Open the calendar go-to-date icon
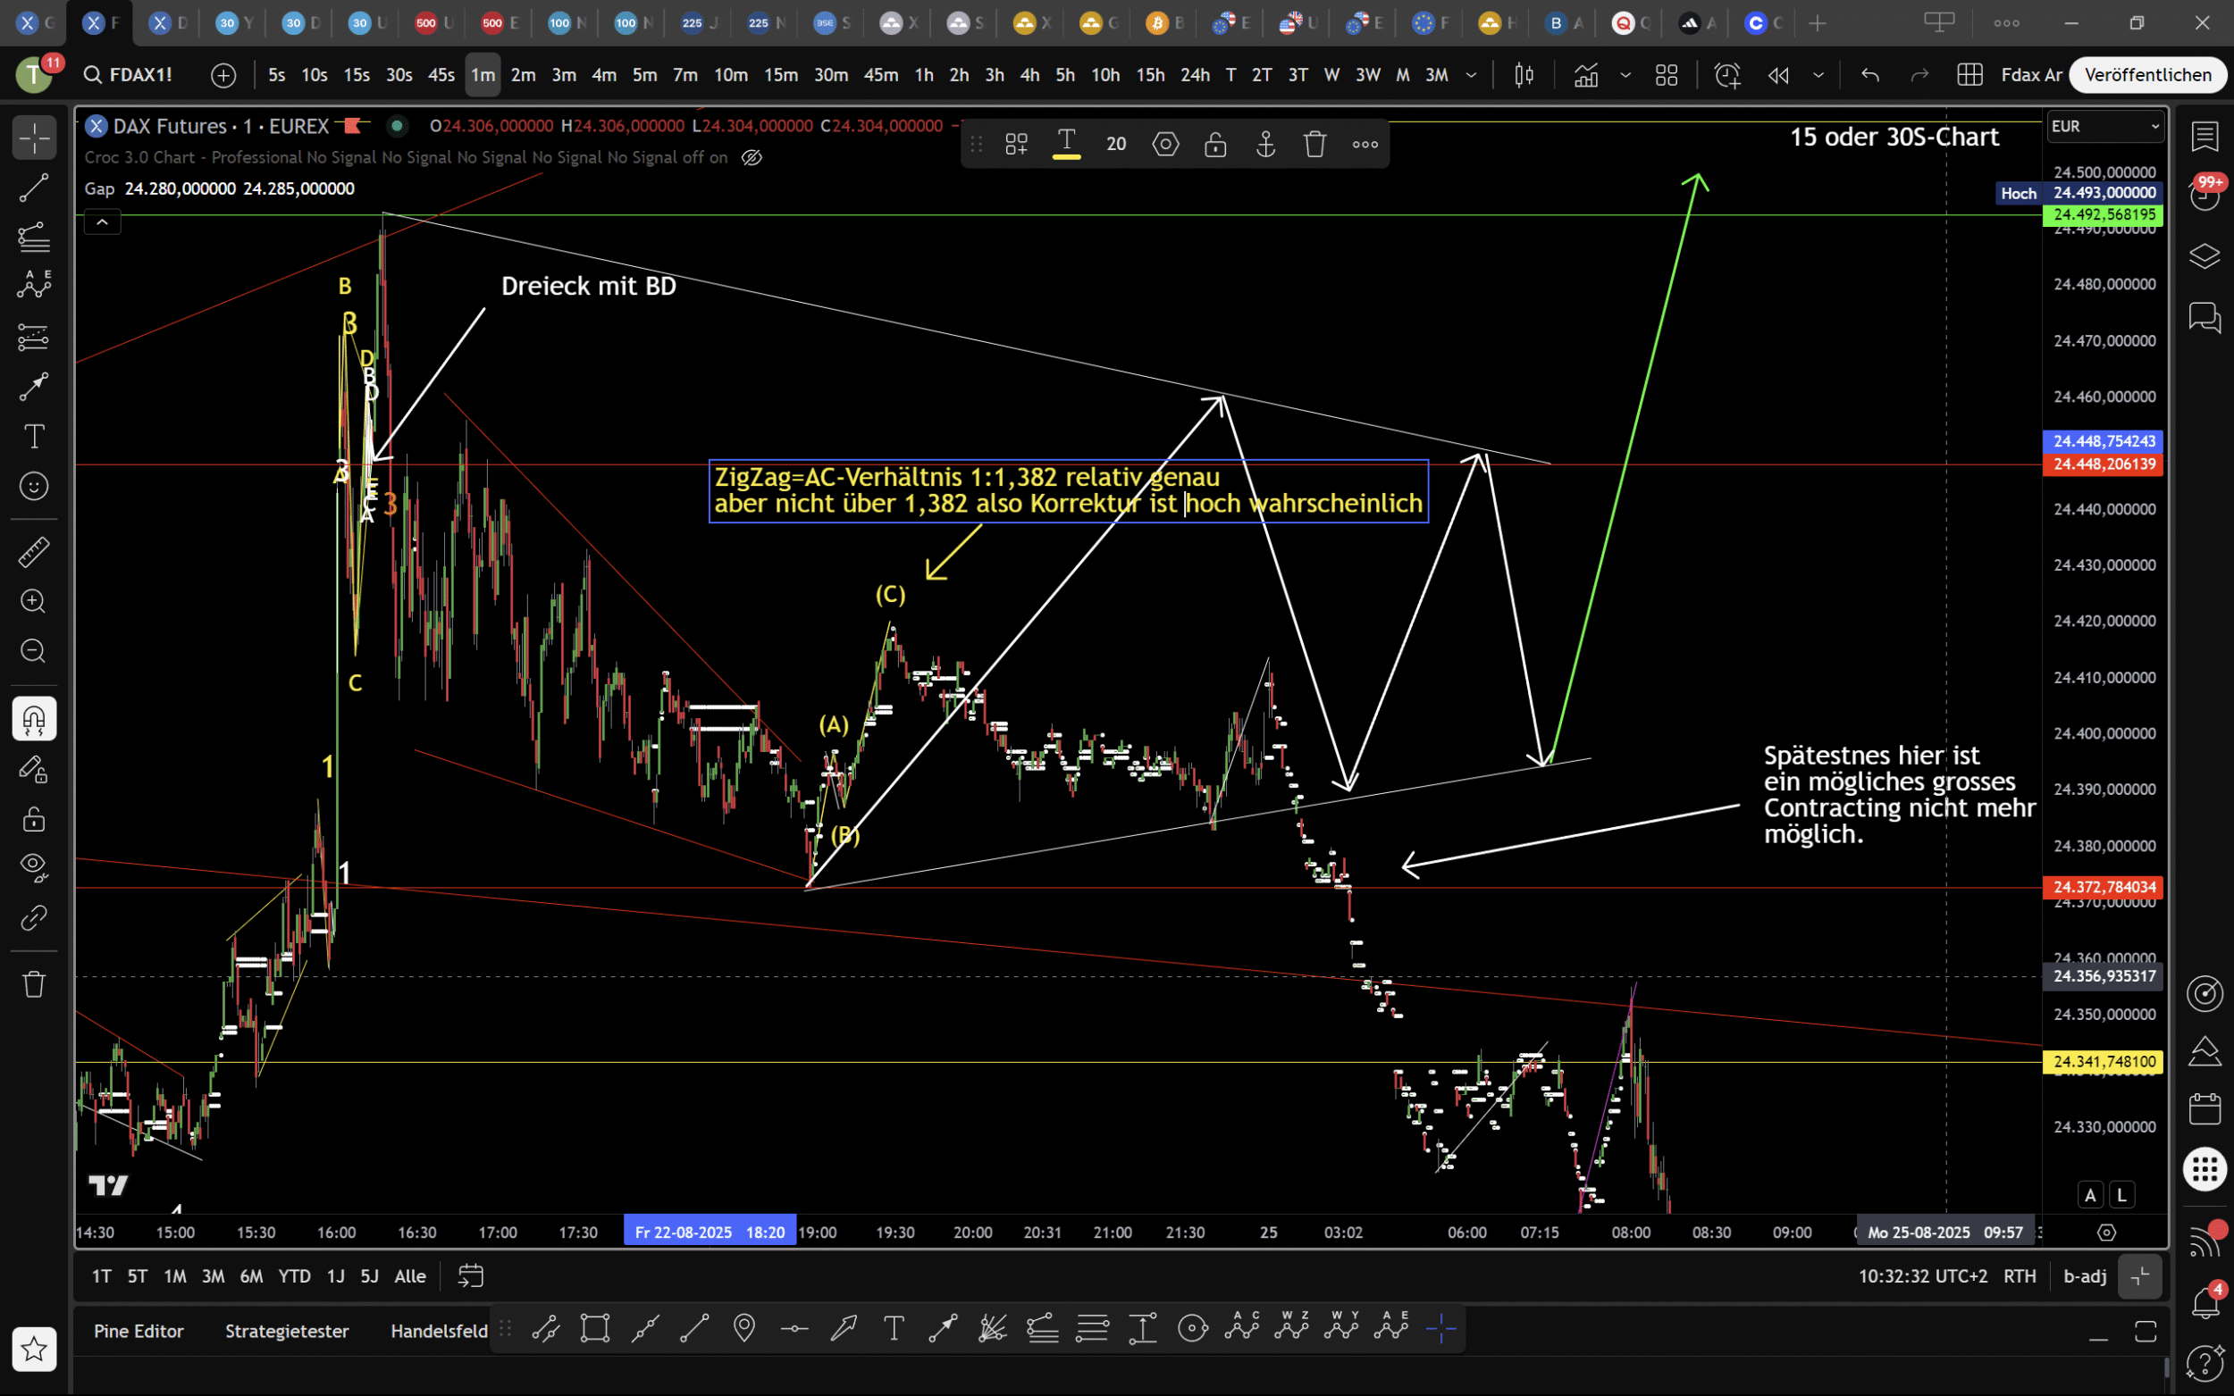The height and width of the screenshot is (1396, 2234). [470, 1276]
